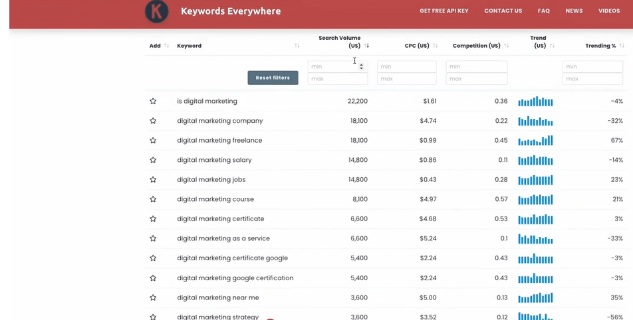Click the $5.24 CPC value
The width and height of the screenshot is (633, 320).
(428, 238)
